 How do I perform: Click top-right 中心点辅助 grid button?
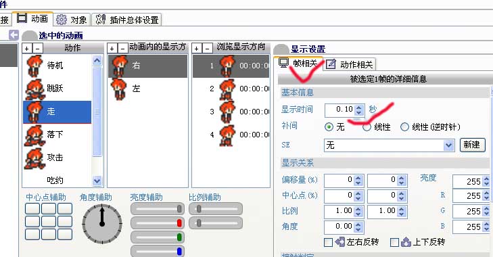pos(65,209)
